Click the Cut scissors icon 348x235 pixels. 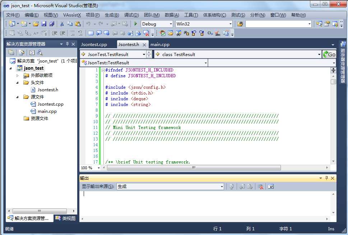[x=62, y=24]
